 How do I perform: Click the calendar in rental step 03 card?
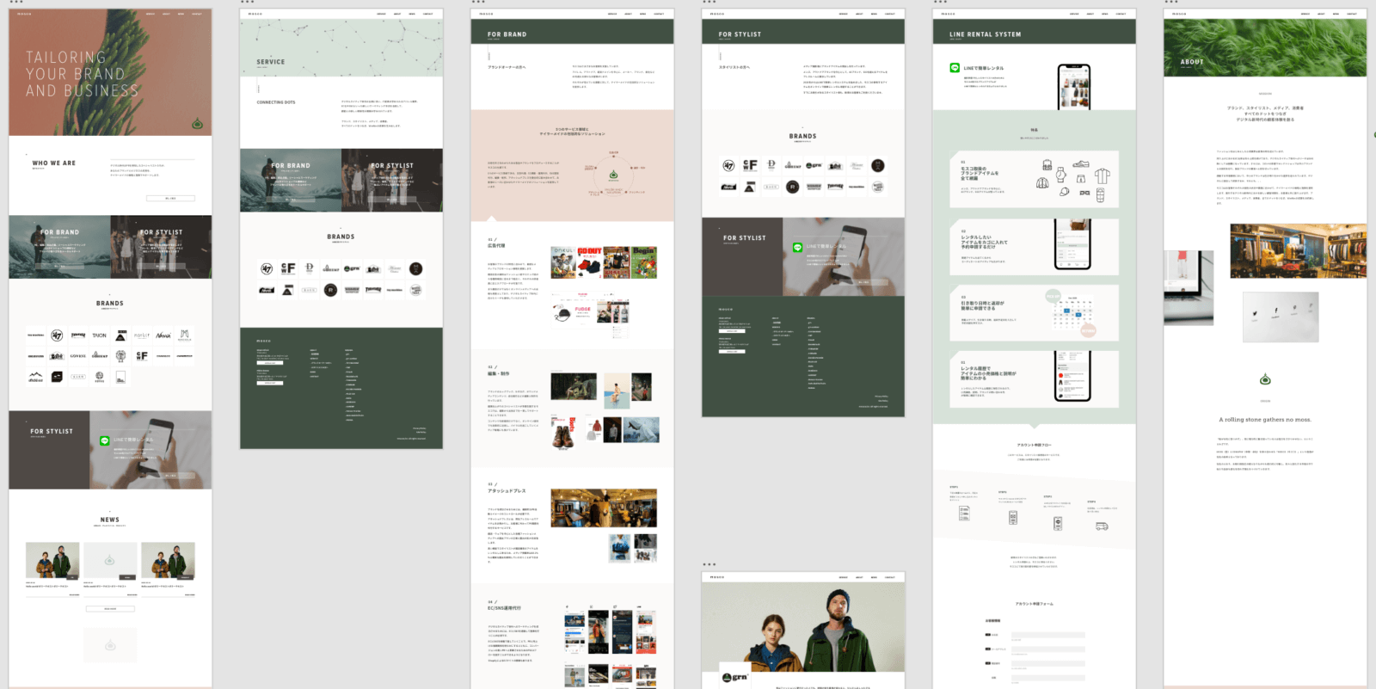pyautogui.click(x=1072, y=314)
